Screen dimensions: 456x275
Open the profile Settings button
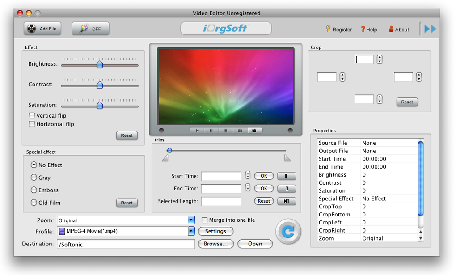click(216, 231)
